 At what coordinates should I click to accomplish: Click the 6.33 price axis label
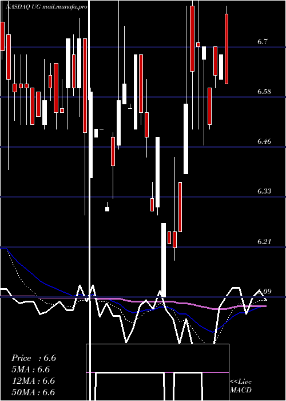[x=264, y=191]
